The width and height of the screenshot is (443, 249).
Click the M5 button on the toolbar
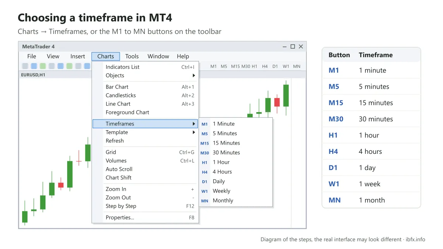coord(224,66)
